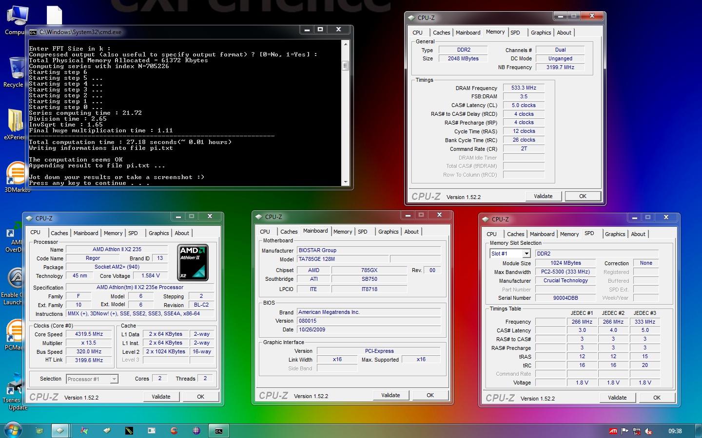Open Slot #1 dropdown in SPD window
702x438 pixels.
tap(526, 254)
